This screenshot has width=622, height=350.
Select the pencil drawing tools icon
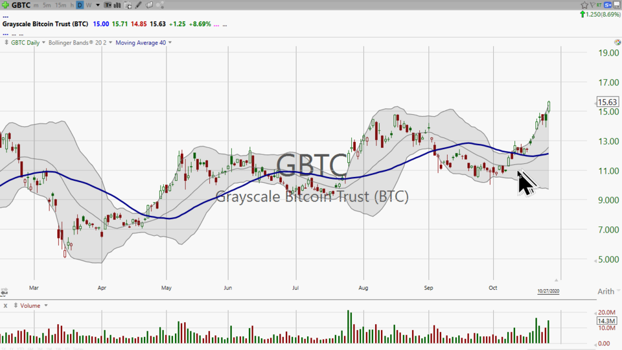tap(139, 5)
